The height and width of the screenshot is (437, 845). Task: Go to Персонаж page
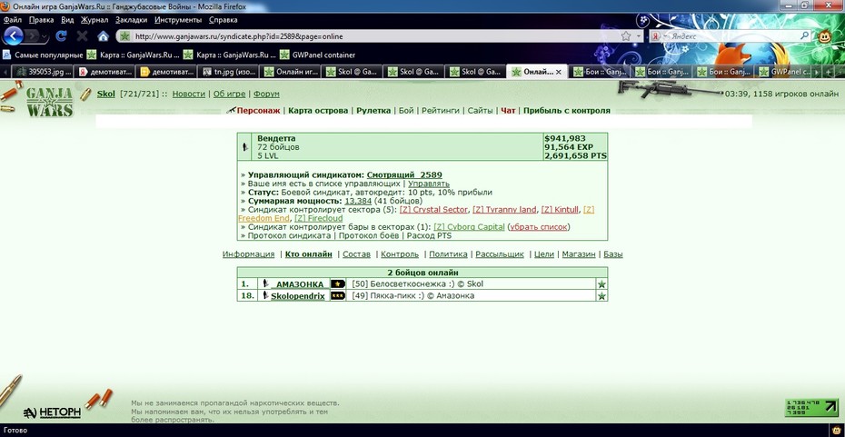pos(258,111)
